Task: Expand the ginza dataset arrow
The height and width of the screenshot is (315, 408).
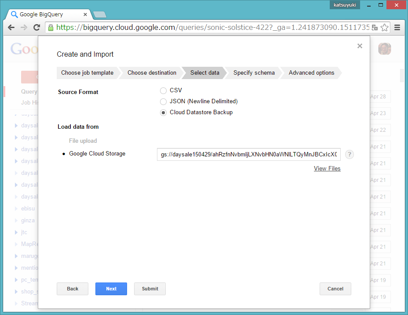Action: [x=16, y=221]
